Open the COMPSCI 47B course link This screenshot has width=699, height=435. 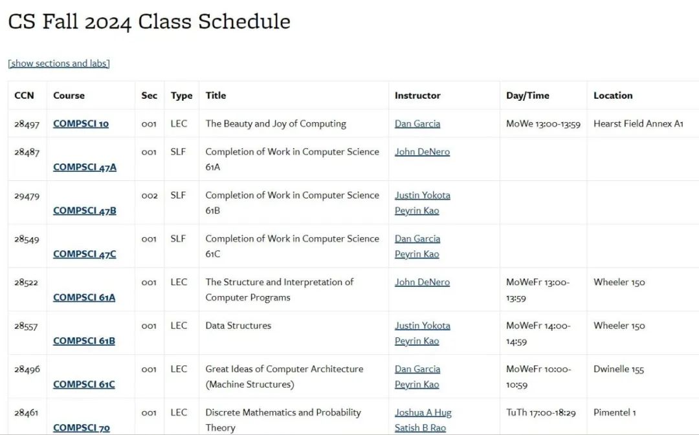85,211
